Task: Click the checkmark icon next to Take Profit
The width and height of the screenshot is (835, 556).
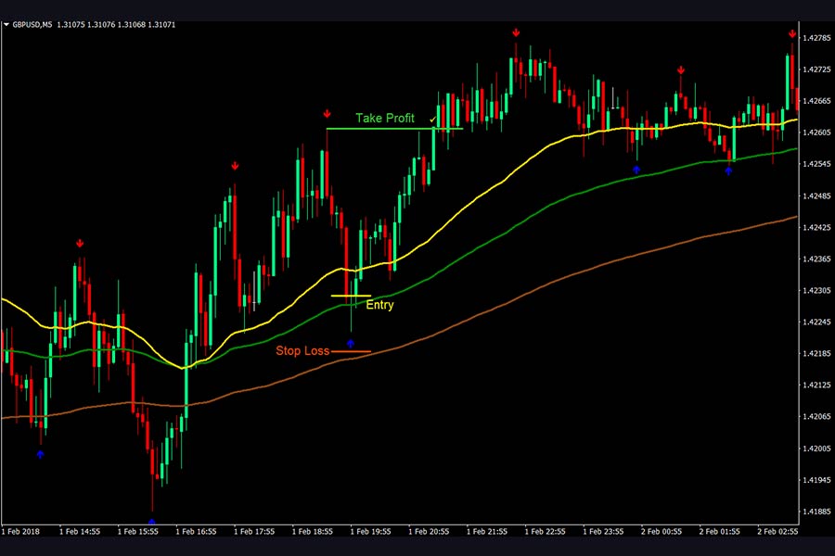Action: click(x=432, y=120)
